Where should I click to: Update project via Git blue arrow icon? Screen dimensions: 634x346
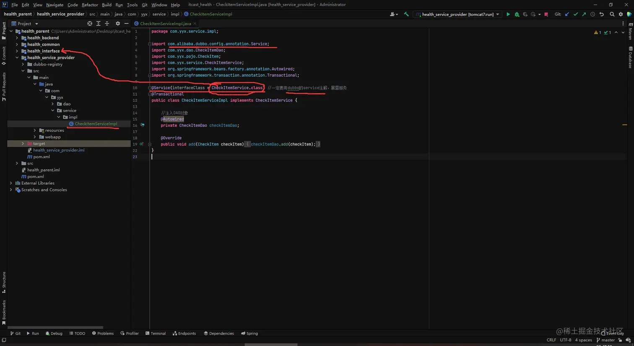coord(567,14)
